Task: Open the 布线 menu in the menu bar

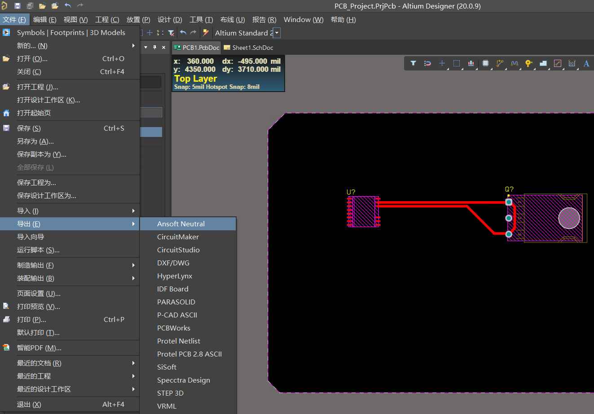Action: click(x=232, y=19)
